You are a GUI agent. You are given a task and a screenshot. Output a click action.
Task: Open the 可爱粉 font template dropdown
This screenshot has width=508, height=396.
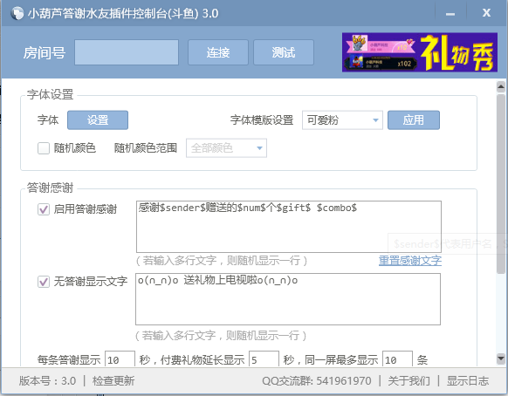point(342,120)
